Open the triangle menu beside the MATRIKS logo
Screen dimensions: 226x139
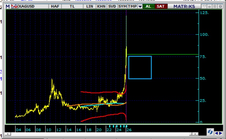click(x=204, y=6)
